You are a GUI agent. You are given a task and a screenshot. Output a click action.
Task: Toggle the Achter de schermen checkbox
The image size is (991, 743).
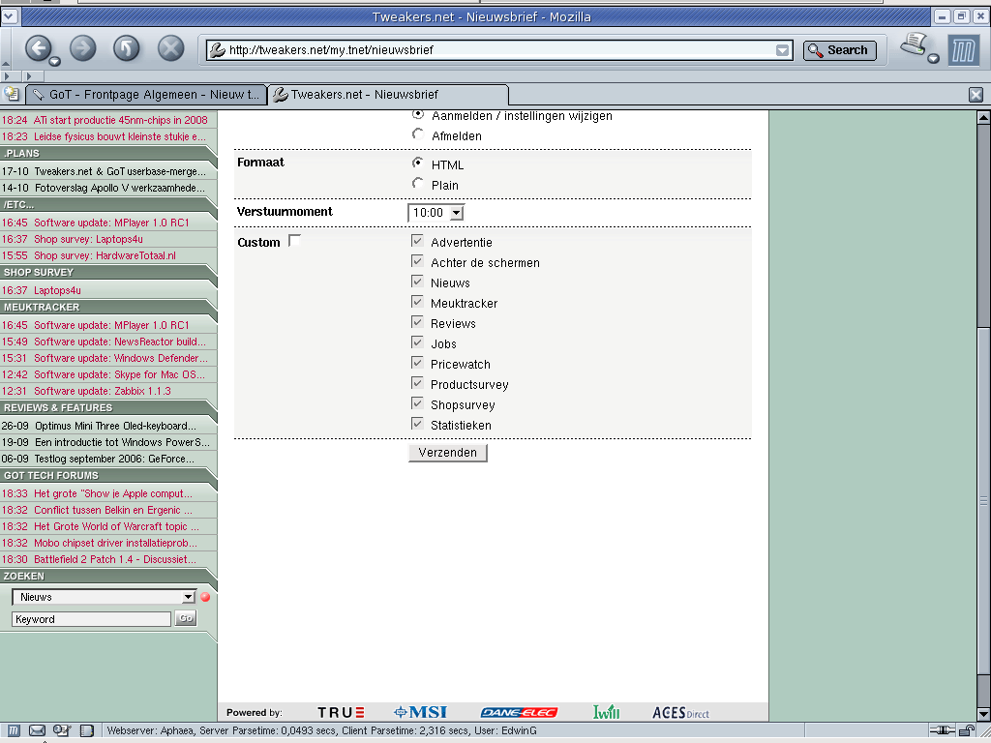(x=417, y=261)
